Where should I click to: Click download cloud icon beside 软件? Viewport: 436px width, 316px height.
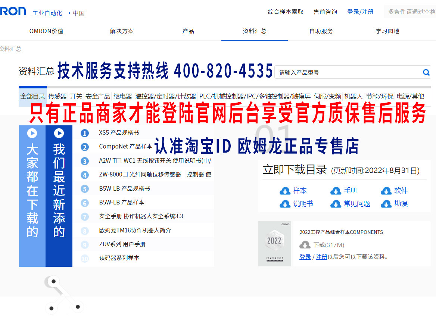(386, 191)
